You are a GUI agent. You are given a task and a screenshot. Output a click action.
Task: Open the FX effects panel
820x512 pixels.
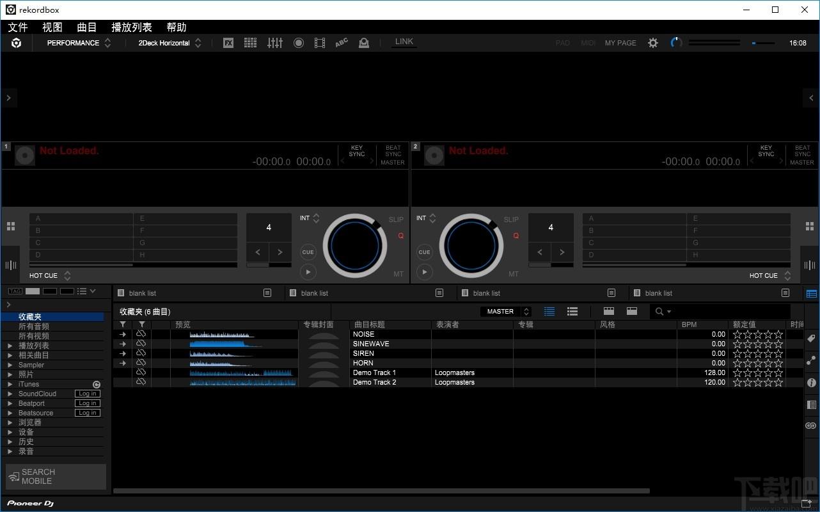pos(228,43)
